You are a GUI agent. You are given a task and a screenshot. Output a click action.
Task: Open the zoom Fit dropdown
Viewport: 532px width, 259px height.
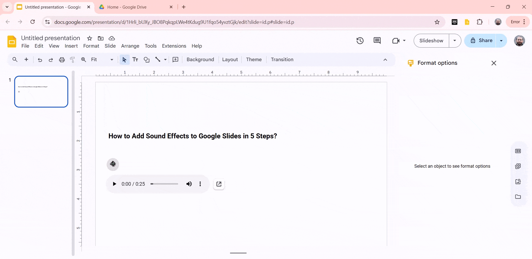[x=111, y=59]
